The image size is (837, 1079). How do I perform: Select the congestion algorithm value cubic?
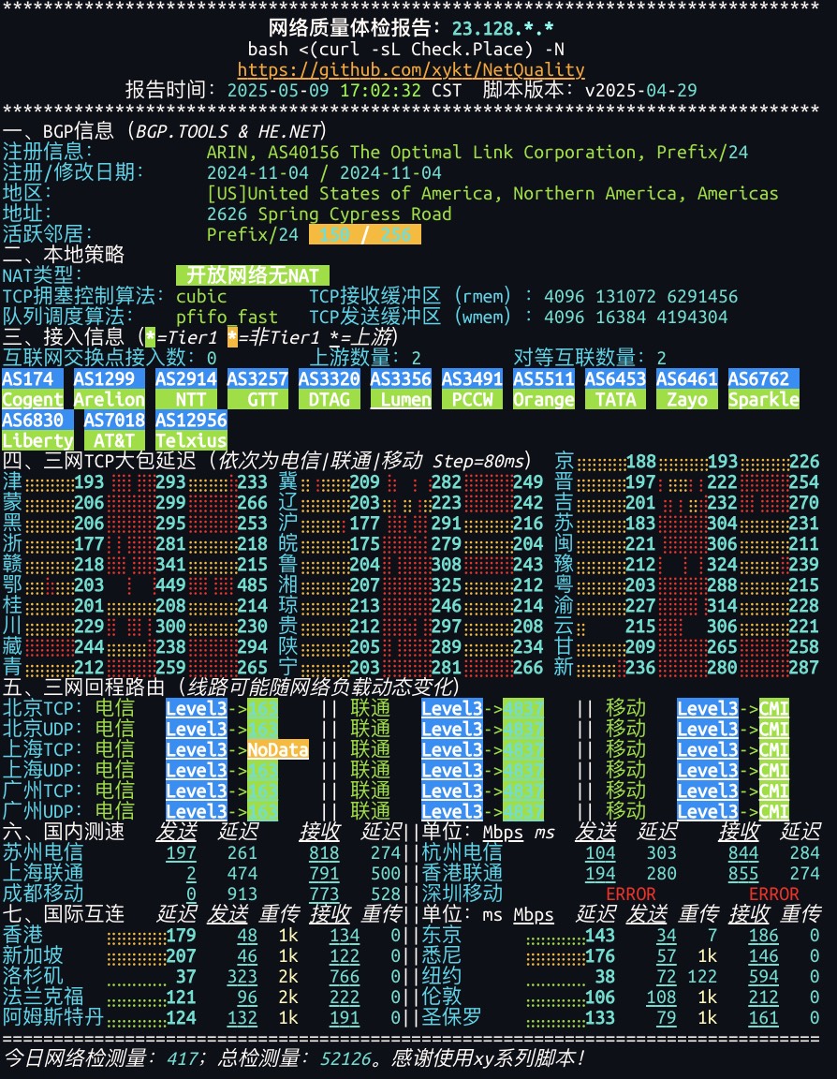click(201, 297)
